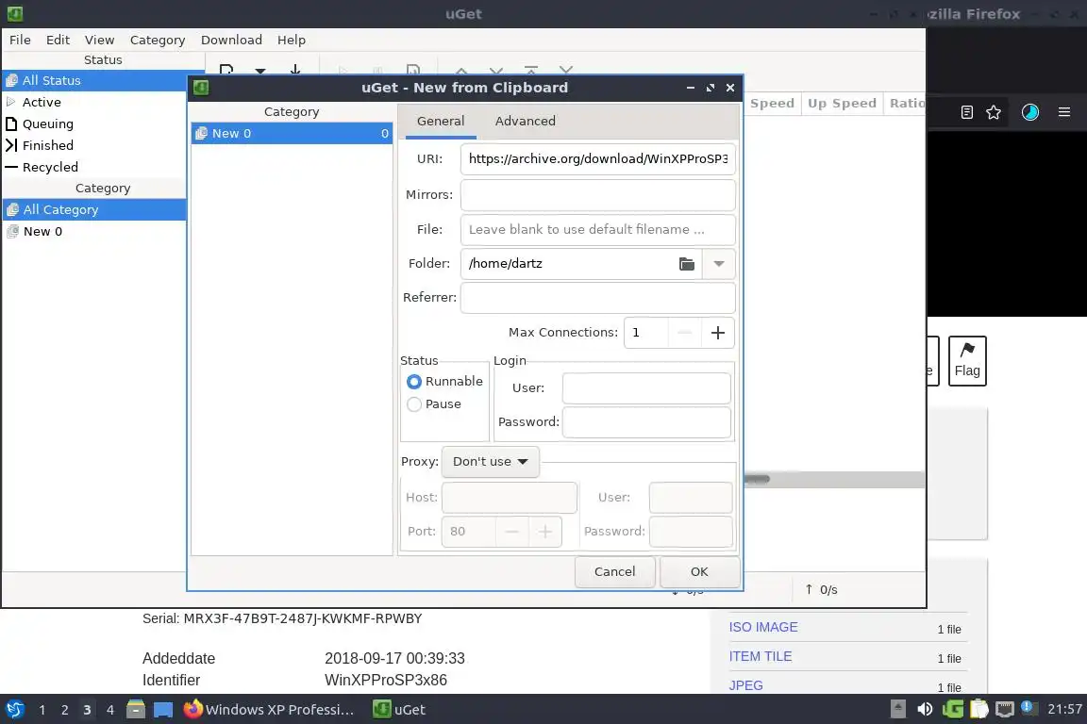This screenshot has height=724, width=1087.
Task: Click the Login Password field
Action: tap(646, 422)
